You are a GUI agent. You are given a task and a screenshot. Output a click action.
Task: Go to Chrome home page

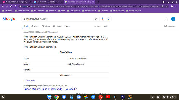pos(15,6)
